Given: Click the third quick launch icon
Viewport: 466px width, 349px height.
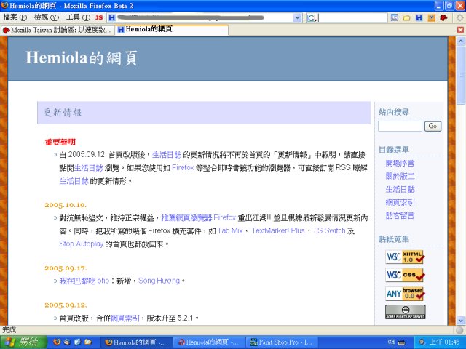Looking at the screenshot, I should [77, 342].
